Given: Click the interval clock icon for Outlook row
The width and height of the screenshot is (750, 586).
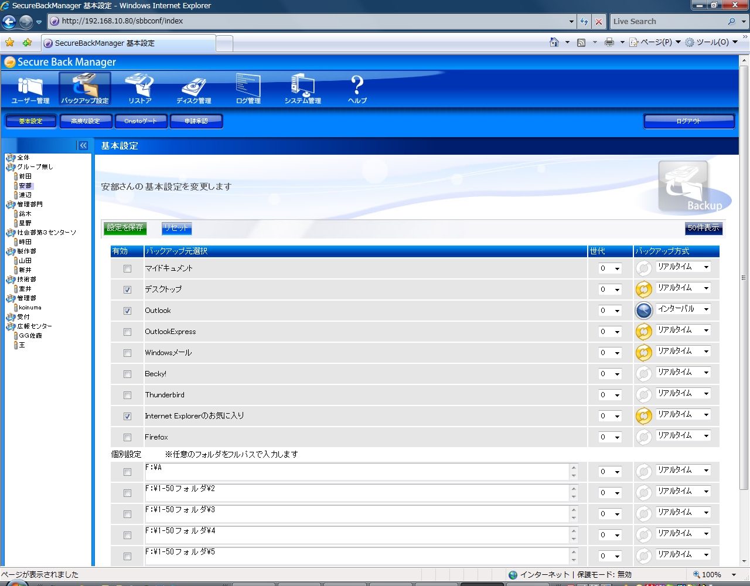Looking at the screenshot, I should coord(643,310).
